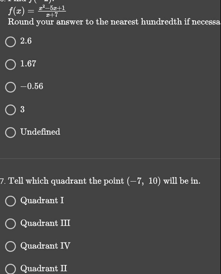The height and width of the screenshot is (274, 221).
Task: Click the radio circle next to Undefined
Action: (x=10, y=132)
